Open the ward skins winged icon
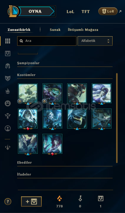 click(x=8, y=116)
